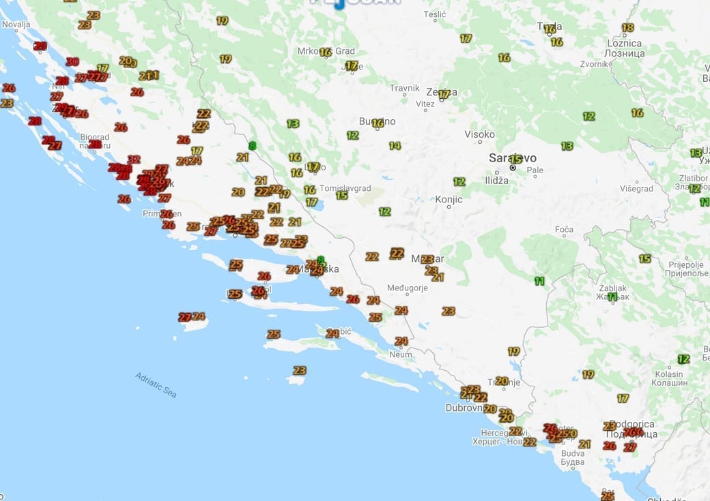
Task: Click the 18 temperature marker above Loznica
Action: coord(627,28)
